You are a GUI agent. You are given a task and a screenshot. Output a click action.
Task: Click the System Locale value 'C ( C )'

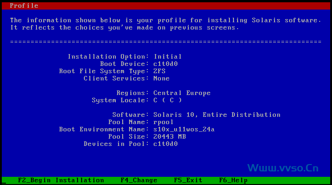[168, 100]
